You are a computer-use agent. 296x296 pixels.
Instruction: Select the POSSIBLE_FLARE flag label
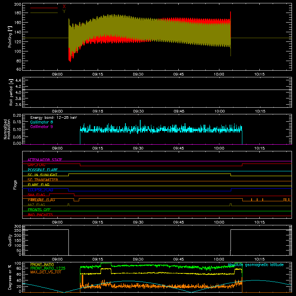click(x=43, y=170)
